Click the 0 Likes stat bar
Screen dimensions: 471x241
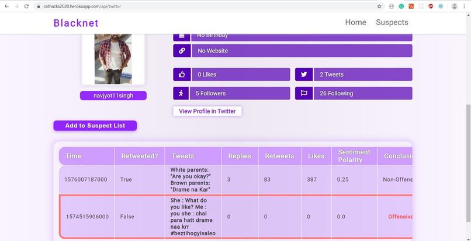click(x=231, y=75)
